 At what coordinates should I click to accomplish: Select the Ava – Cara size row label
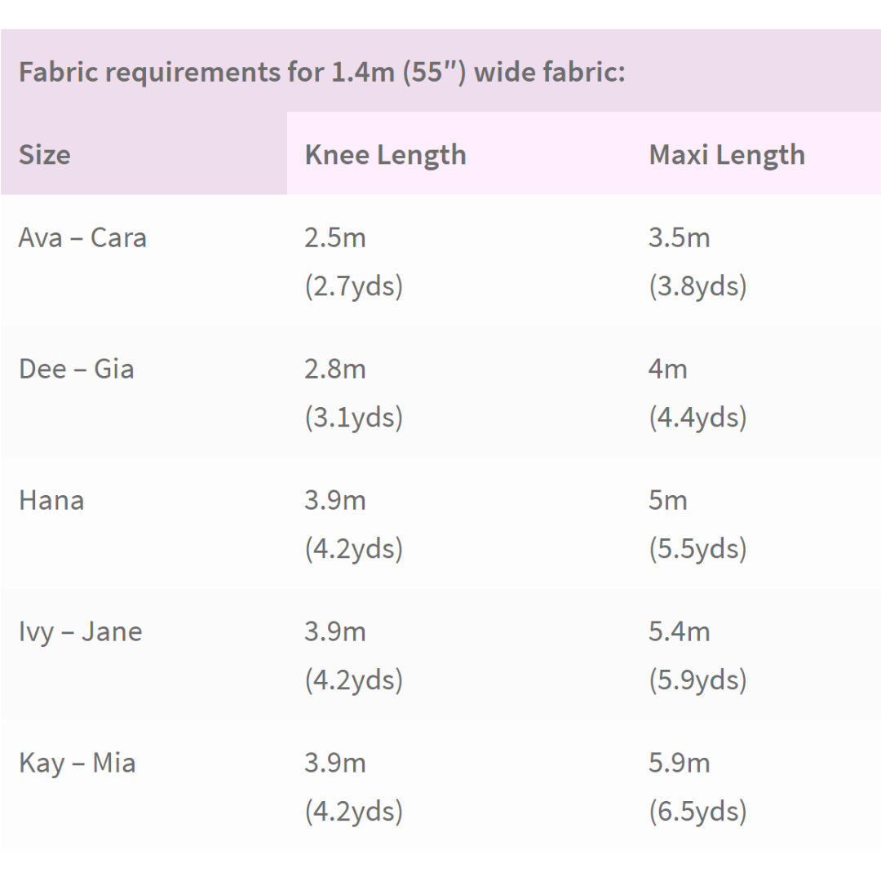pyautogui.click(x=82, y=238)
